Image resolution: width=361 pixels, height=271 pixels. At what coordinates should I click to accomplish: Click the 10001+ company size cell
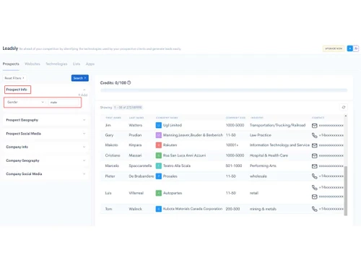232,145
